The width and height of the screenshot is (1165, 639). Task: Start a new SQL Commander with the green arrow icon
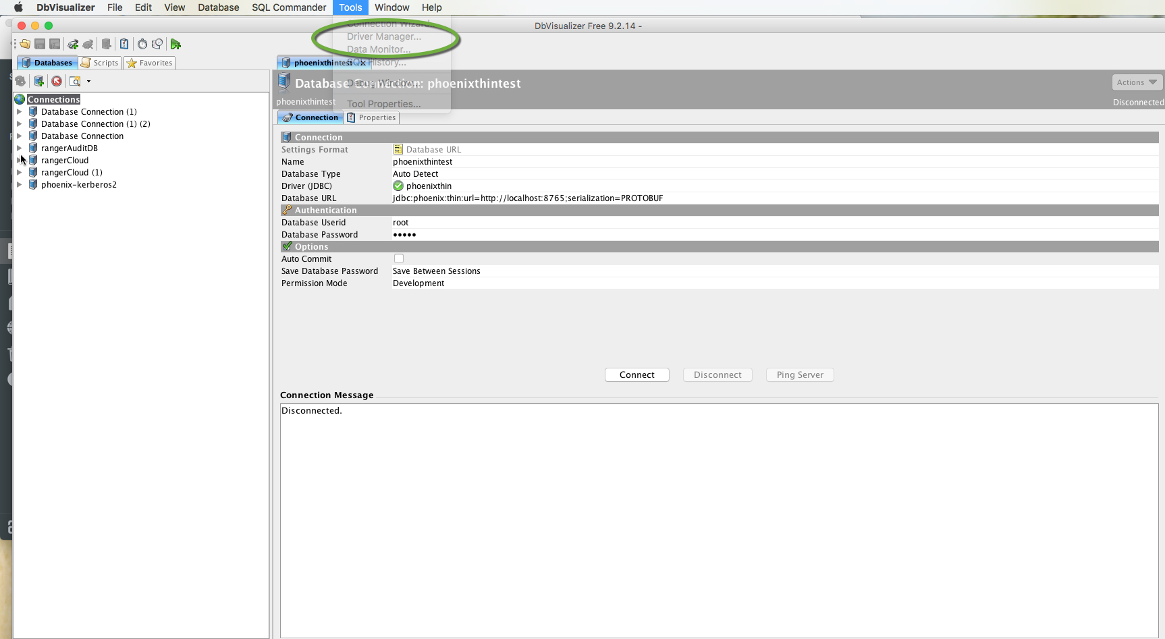176,44
